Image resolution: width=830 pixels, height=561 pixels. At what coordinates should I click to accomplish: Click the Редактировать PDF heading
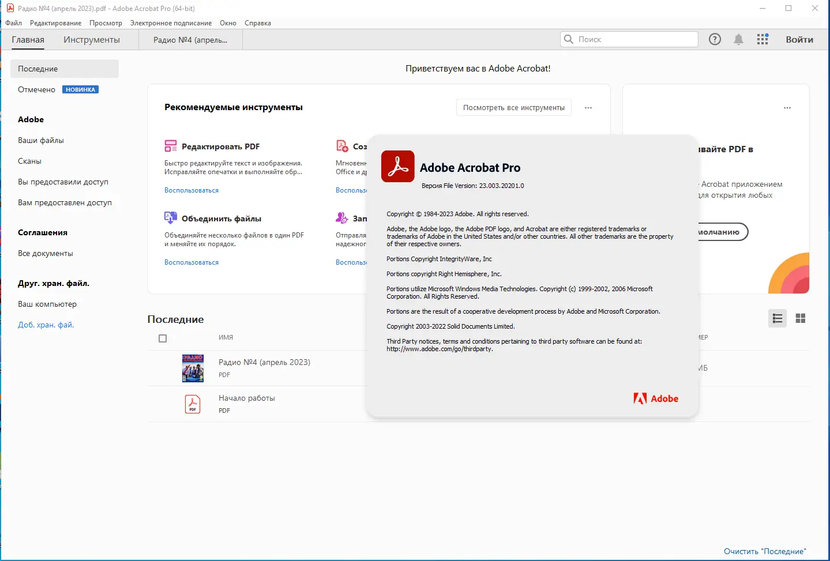pyautogui.click(x=220, y=146)
